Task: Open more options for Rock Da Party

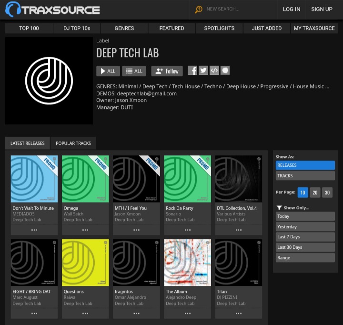Action: pos(188,230)
